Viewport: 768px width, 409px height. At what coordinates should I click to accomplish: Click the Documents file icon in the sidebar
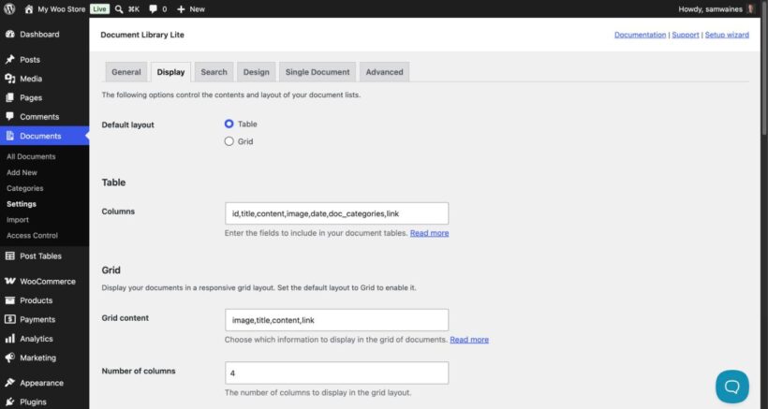[x=9, y=136]
